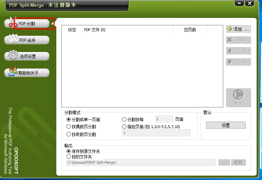262x180 pixels.
Task: Click the output folder path field
Action: [x=141, y=162]
